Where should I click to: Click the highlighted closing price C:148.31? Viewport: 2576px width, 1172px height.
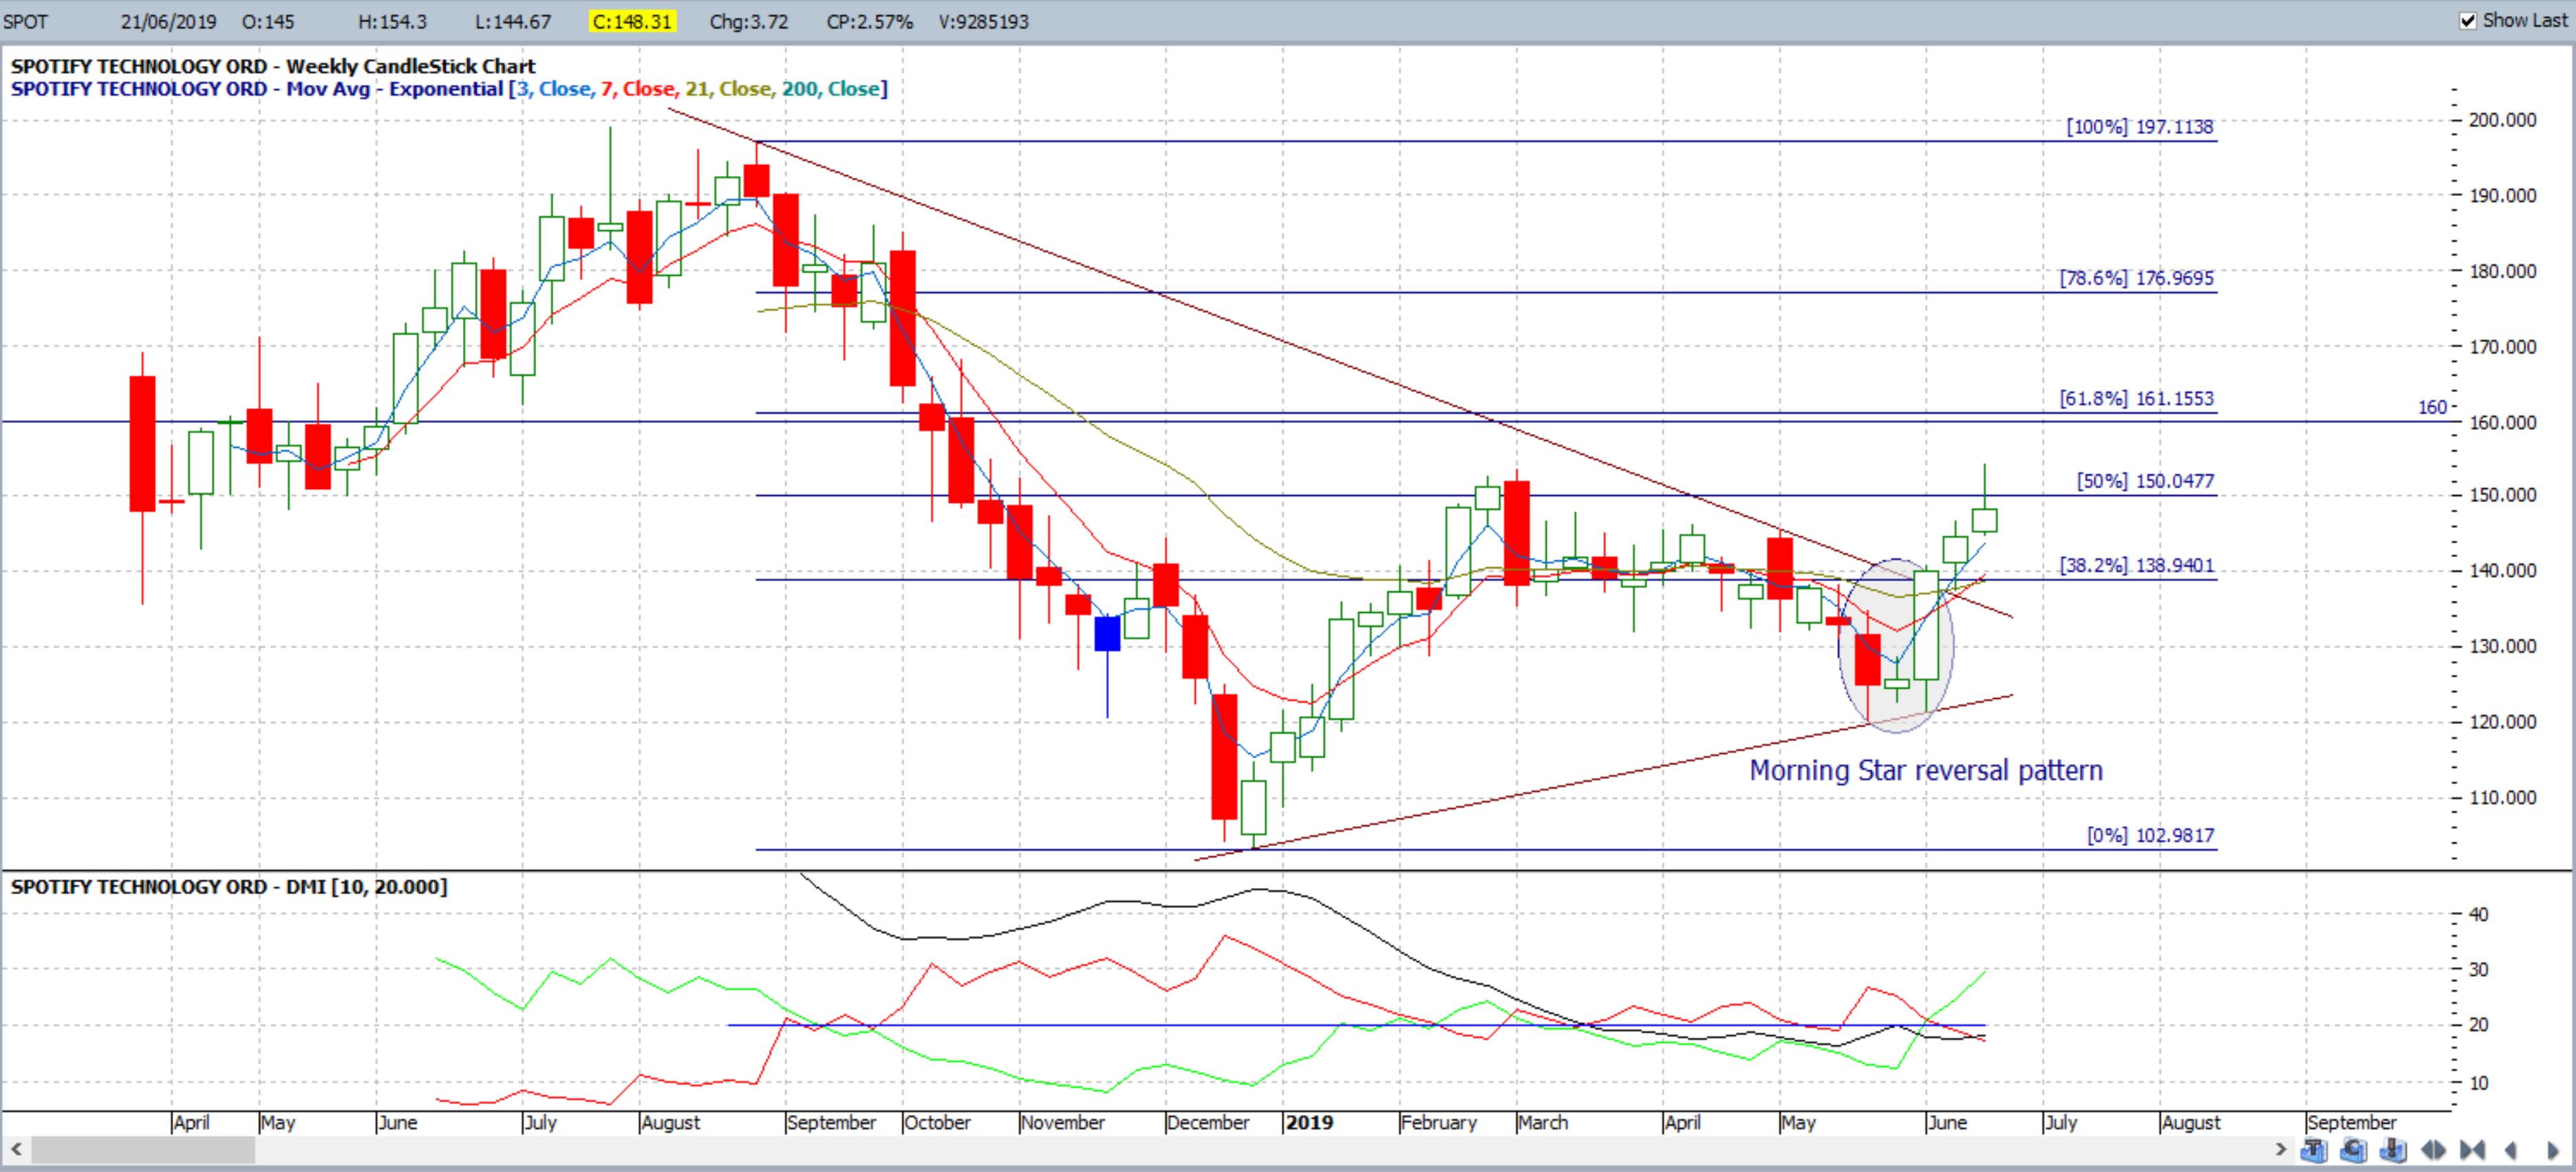tap(632, 21)
